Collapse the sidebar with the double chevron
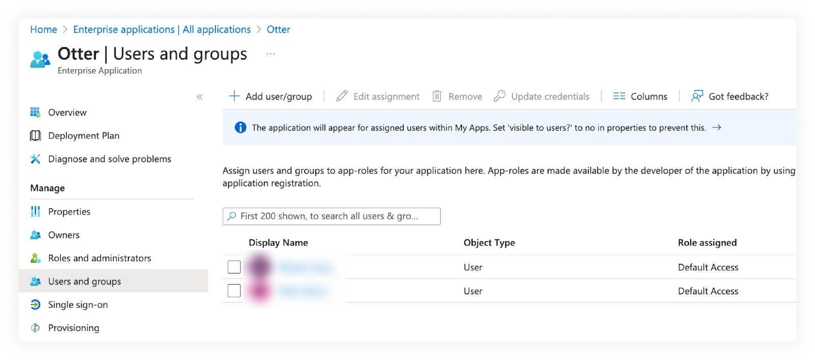The height and width of the screenshot is (360, 815). click(200, 97)
